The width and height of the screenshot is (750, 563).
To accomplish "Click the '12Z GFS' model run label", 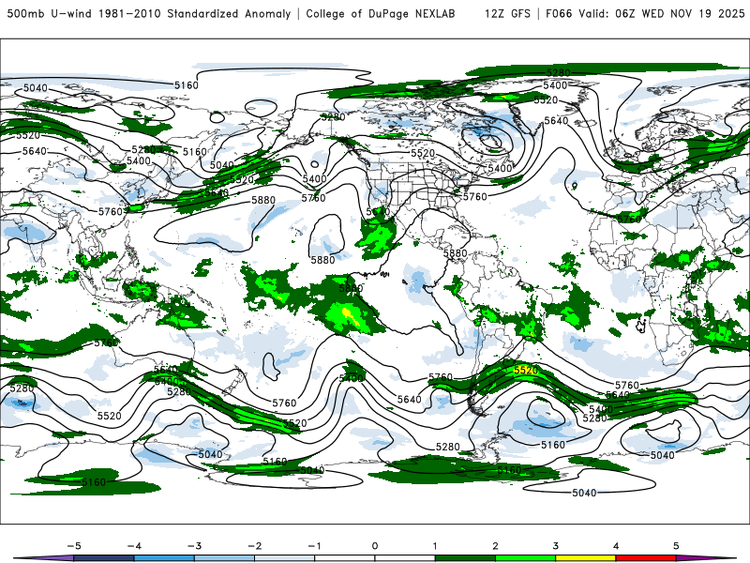I will pos(507,14).
